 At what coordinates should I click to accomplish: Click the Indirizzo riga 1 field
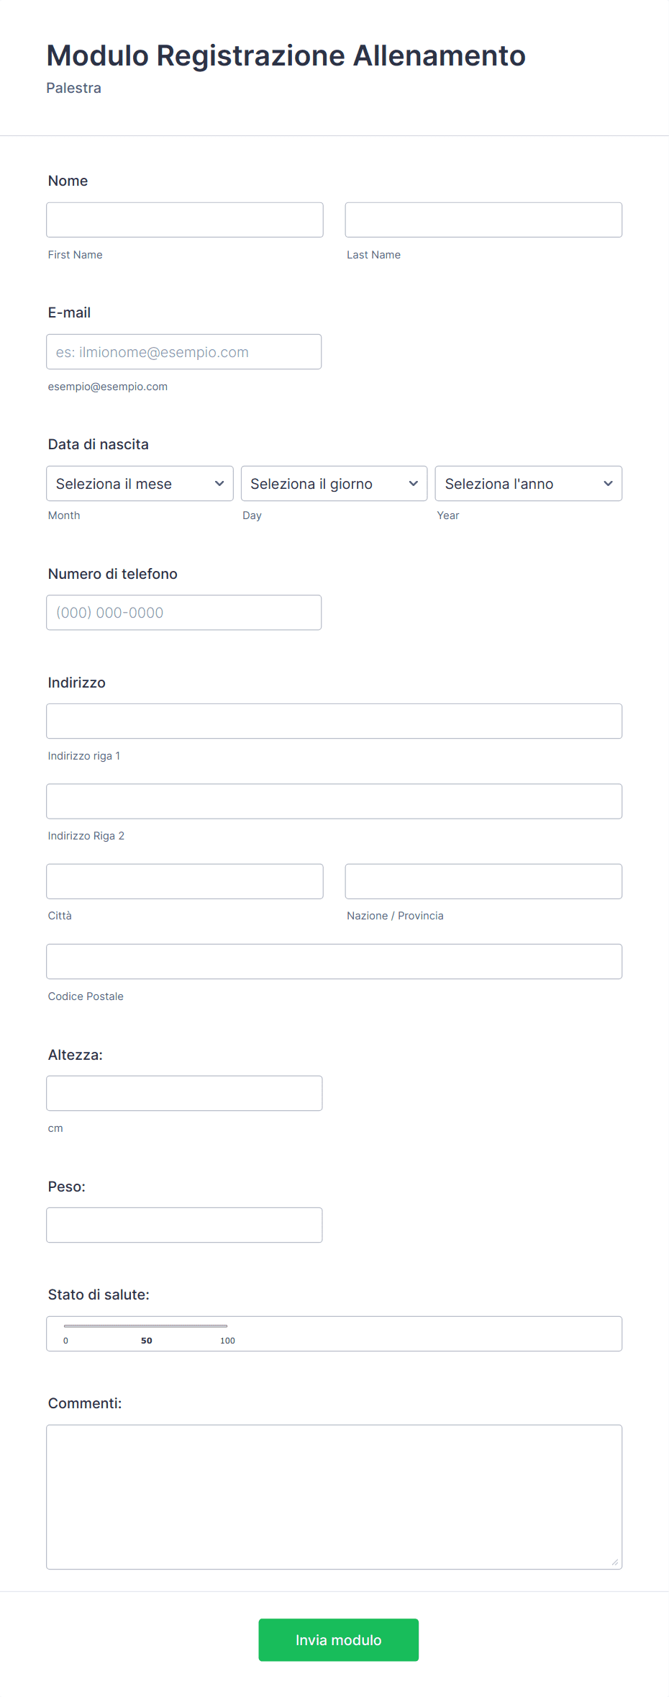pos(334,721)
